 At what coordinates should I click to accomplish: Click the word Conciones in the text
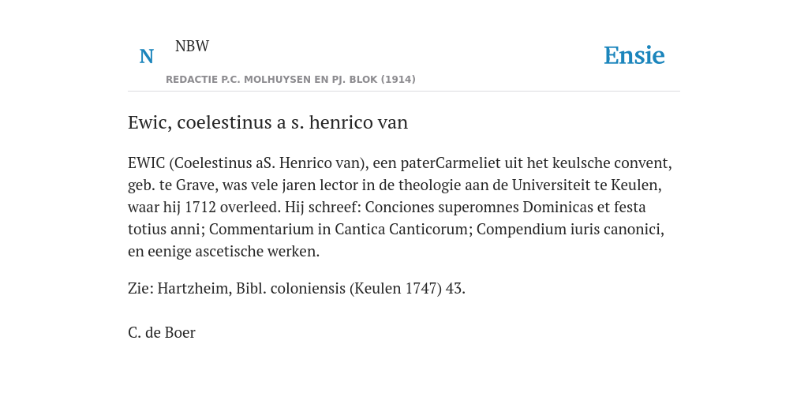[398, 208]
